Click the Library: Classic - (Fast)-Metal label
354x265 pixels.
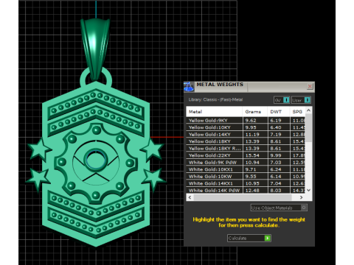(x=215, y=99)
